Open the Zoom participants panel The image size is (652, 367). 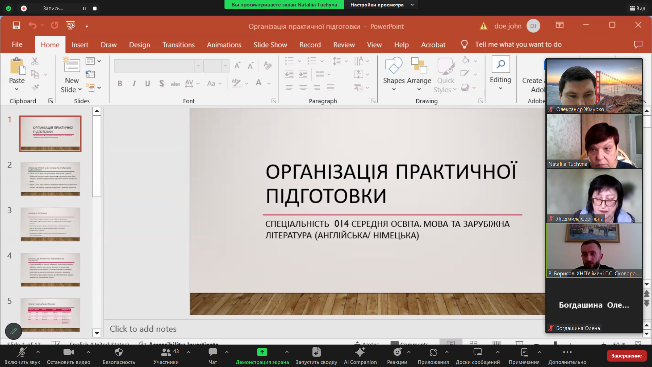[x=166, y=355]
